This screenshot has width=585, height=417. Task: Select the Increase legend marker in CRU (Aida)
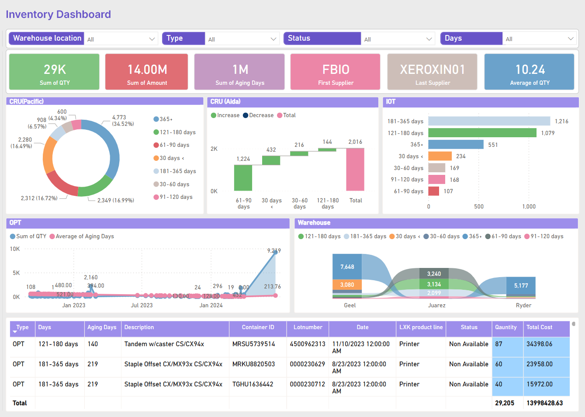pyautogui.click(x=214, y=115)
